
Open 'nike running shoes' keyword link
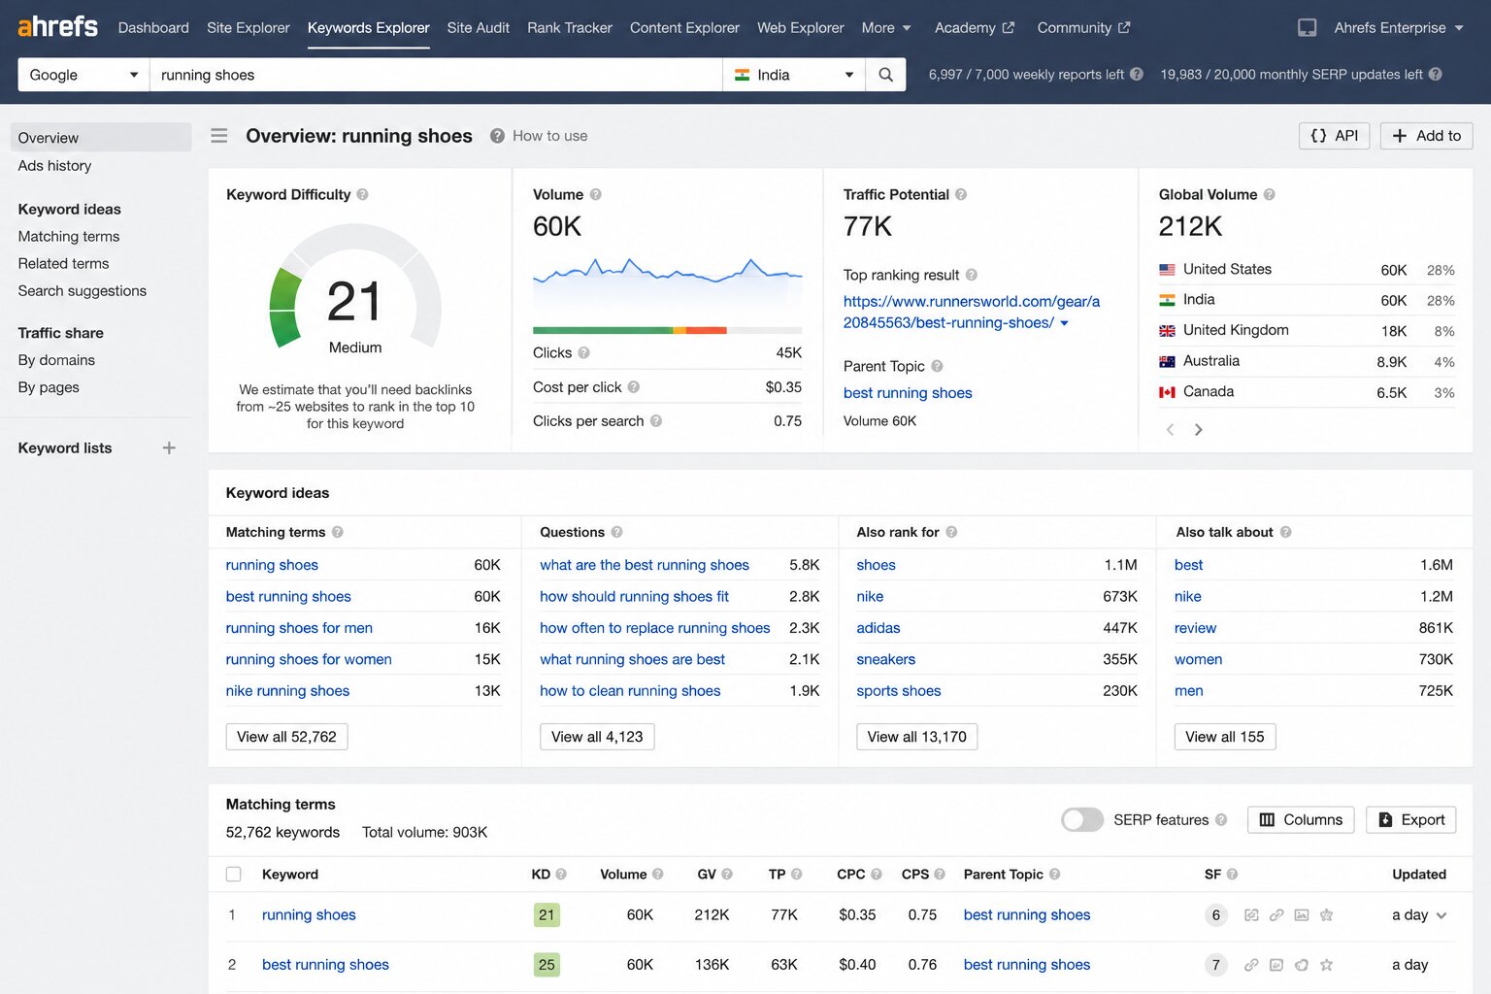[x=287, y=690]
